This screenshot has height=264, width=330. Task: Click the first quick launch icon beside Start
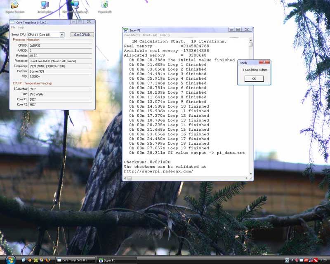pos(24,260)
